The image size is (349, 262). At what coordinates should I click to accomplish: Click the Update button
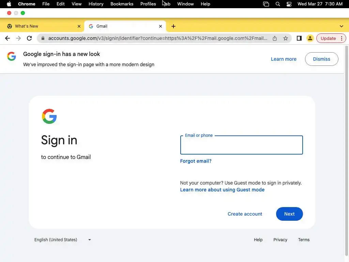[x=328, y=38]
